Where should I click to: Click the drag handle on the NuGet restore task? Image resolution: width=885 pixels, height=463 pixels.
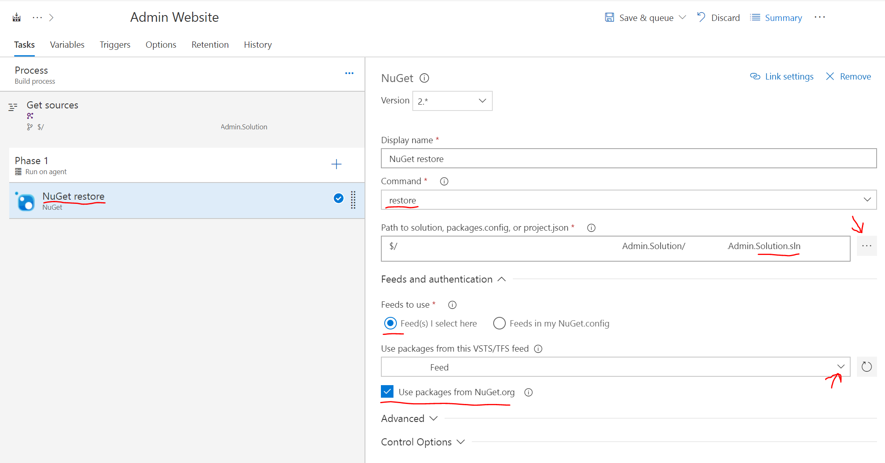(x=353, y=200)
